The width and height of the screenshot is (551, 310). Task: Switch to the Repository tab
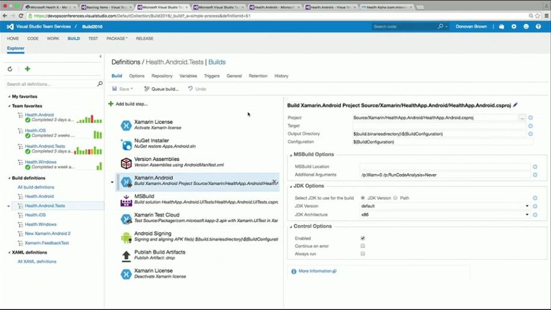[x=162, y=76]
